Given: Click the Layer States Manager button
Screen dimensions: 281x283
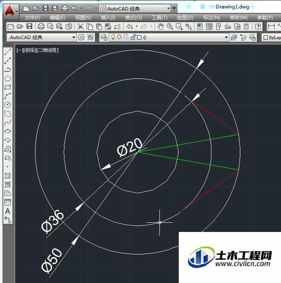Looking at the screenshot, I should point(252,37).
